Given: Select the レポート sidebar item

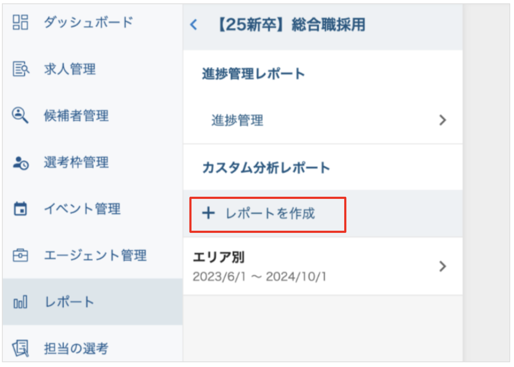Looking at the screenshot, I should 69,303.
